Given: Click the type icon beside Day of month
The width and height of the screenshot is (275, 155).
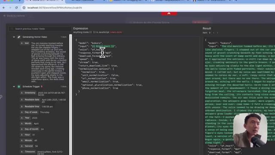Looking at the screenshot, I should [22, 129].
